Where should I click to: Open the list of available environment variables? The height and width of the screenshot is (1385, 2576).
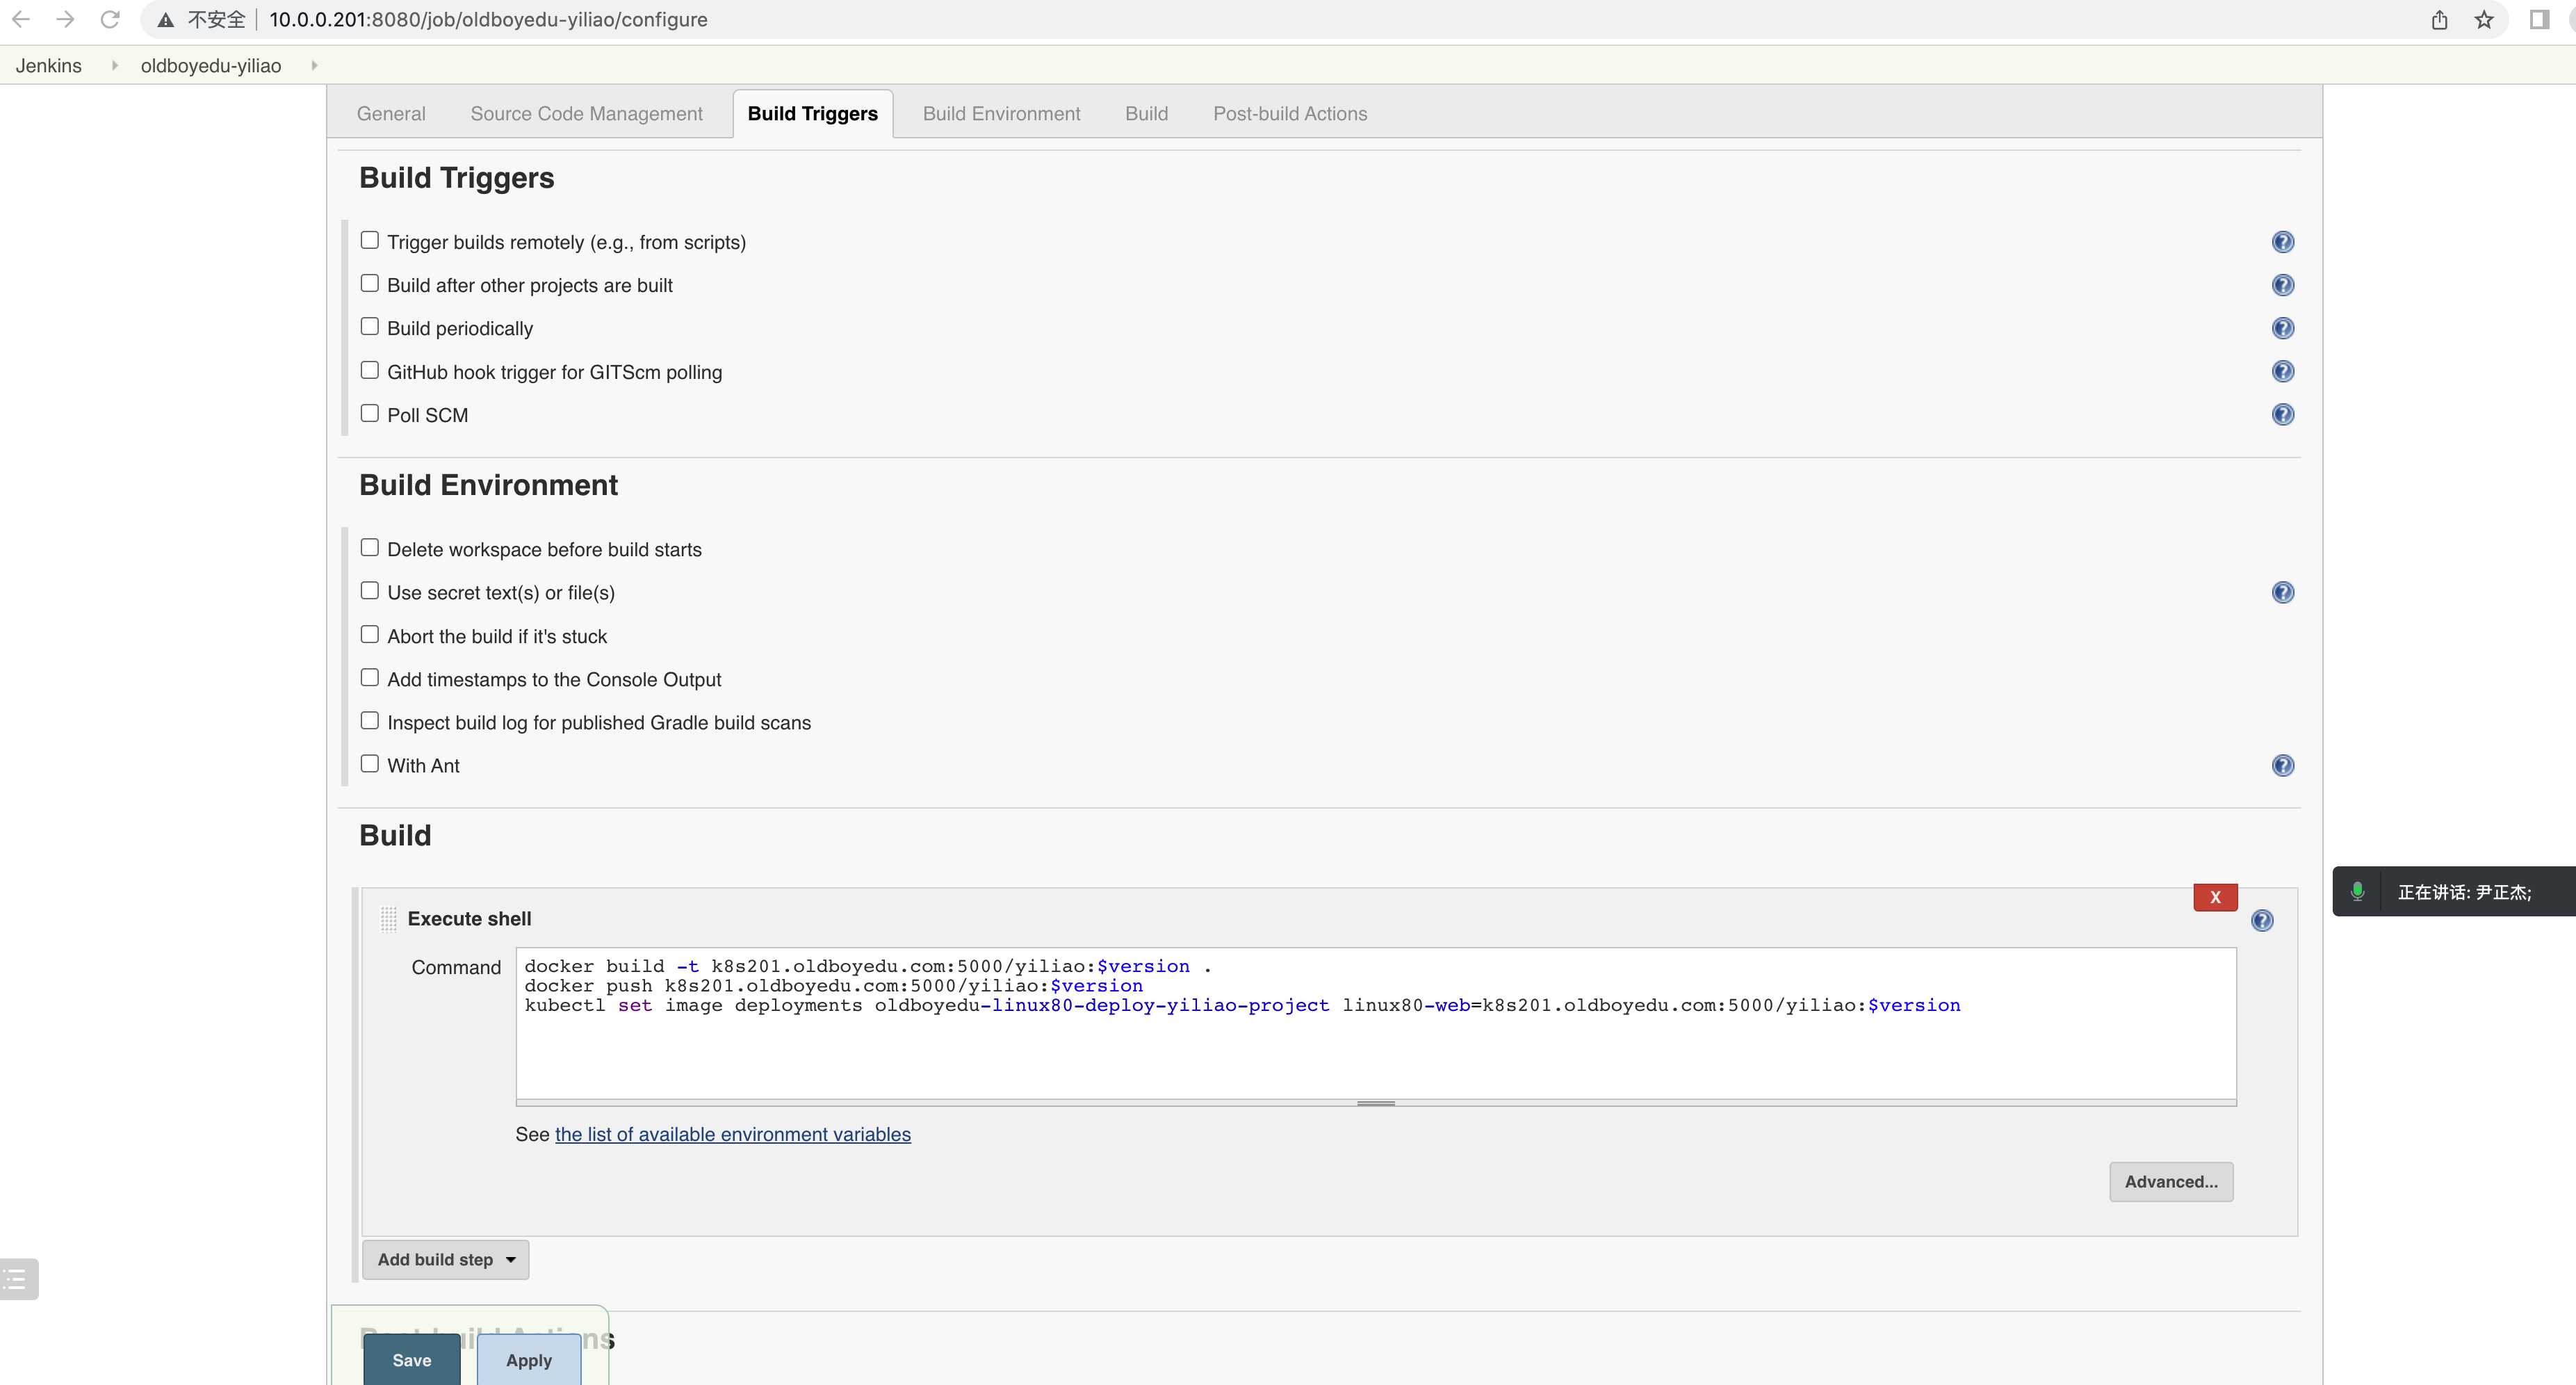(x=732, y=1134)
